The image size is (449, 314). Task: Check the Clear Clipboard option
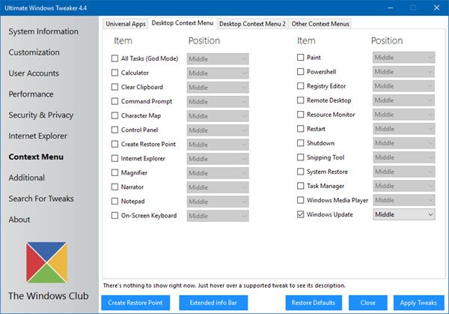coord(114,87)
